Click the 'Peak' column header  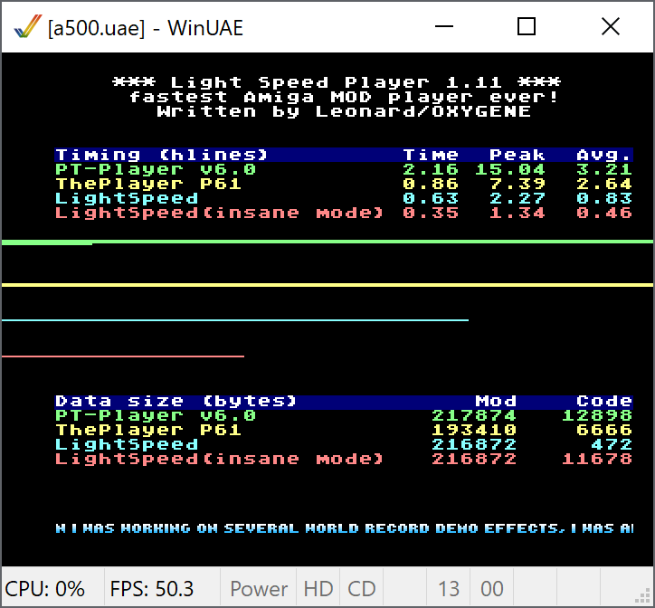(x=517, y=155)
